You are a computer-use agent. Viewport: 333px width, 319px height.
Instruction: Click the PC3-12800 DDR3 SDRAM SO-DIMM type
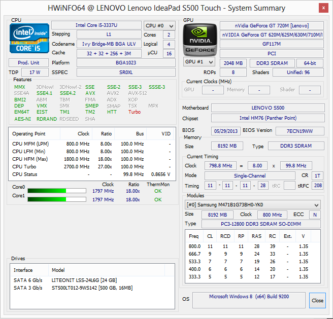[x=261, y=224]
